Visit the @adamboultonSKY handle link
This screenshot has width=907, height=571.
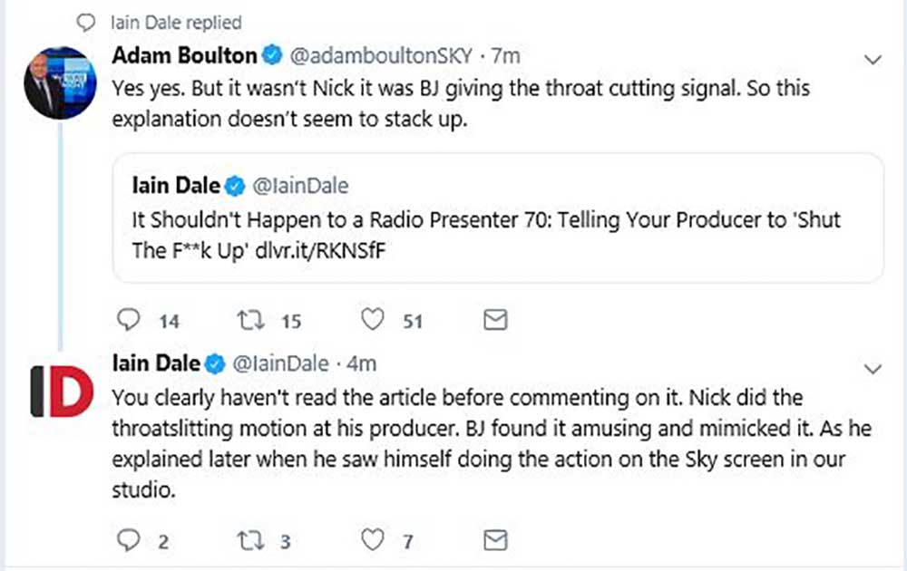381,56
